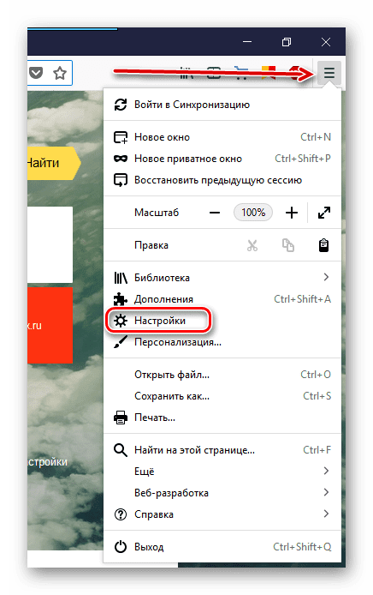
Task: Reset zoom via 100% indicator
Action: click(x=253, y=213)
